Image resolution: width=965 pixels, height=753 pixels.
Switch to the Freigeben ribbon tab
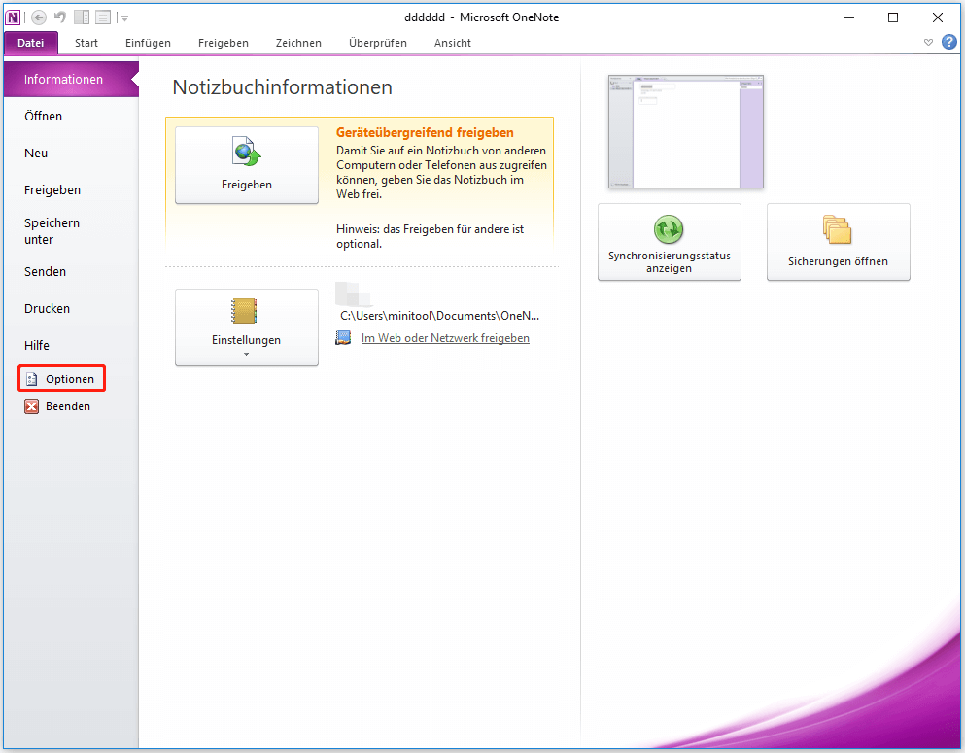click(224, 43)
